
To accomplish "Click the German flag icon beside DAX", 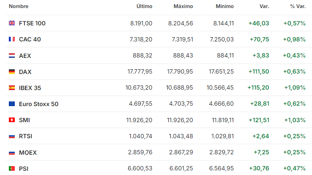I will pyautogui.click(x=12, y=72).
